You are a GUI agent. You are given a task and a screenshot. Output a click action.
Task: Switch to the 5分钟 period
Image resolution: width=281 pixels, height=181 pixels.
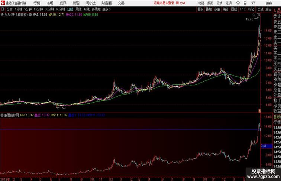(x=28, y=9)
